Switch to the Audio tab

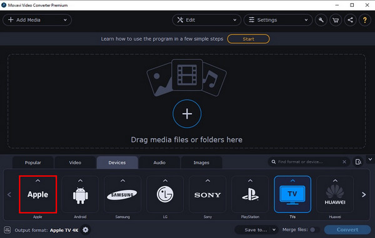click(x=159, y=162)
